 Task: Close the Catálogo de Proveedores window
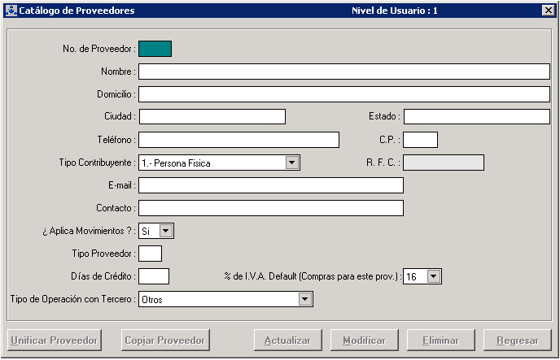548,11
